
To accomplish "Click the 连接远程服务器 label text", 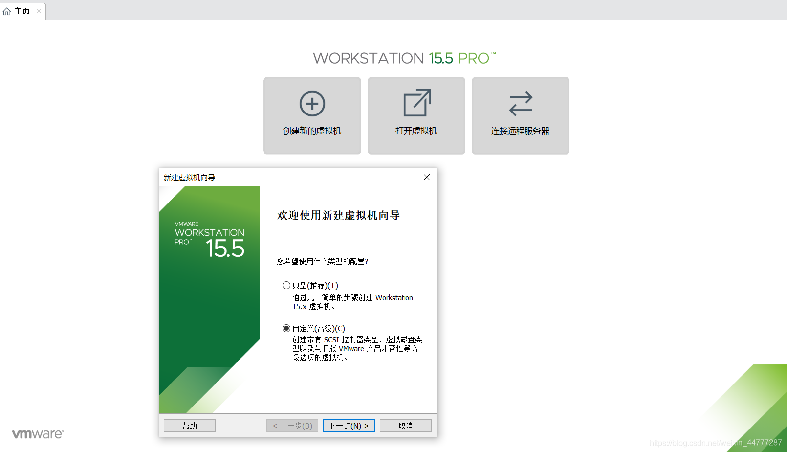I will [521, 131].
